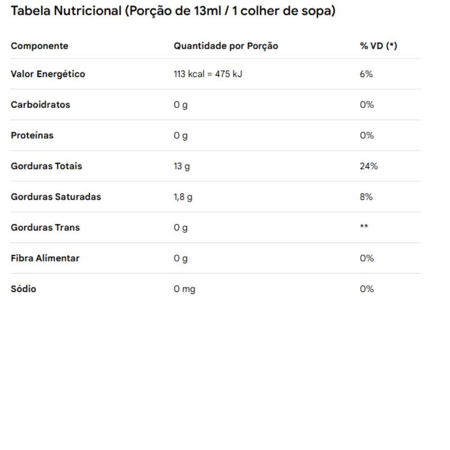Click the Quantidade por Porção column header
This screenshot has width=450, height=450.
(226, 46)
